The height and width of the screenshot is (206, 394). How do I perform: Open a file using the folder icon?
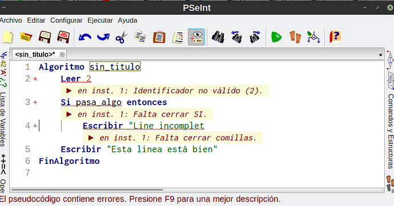tap(26, 37)
